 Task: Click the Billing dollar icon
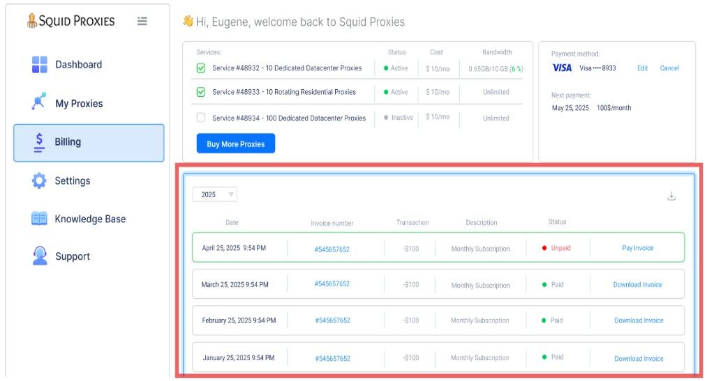[x=39, y=143]
